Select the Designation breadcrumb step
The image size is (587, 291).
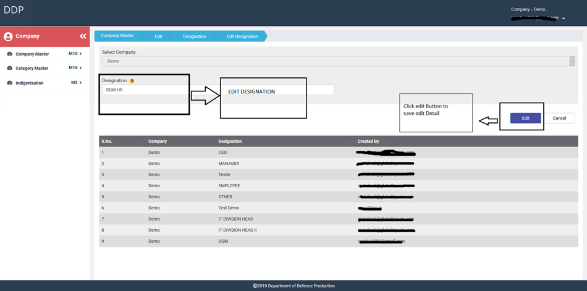click(194, 36)
